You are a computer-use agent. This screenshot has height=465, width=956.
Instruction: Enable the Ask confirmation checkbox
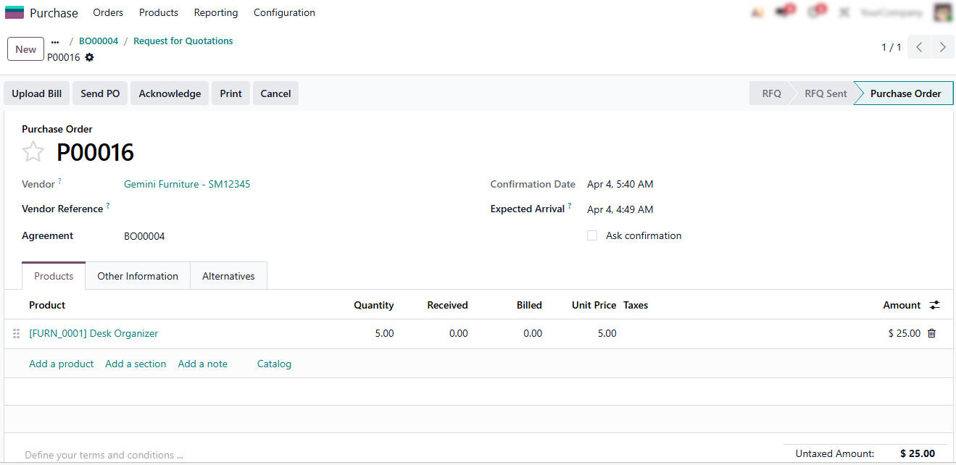[x=592, y=235]
